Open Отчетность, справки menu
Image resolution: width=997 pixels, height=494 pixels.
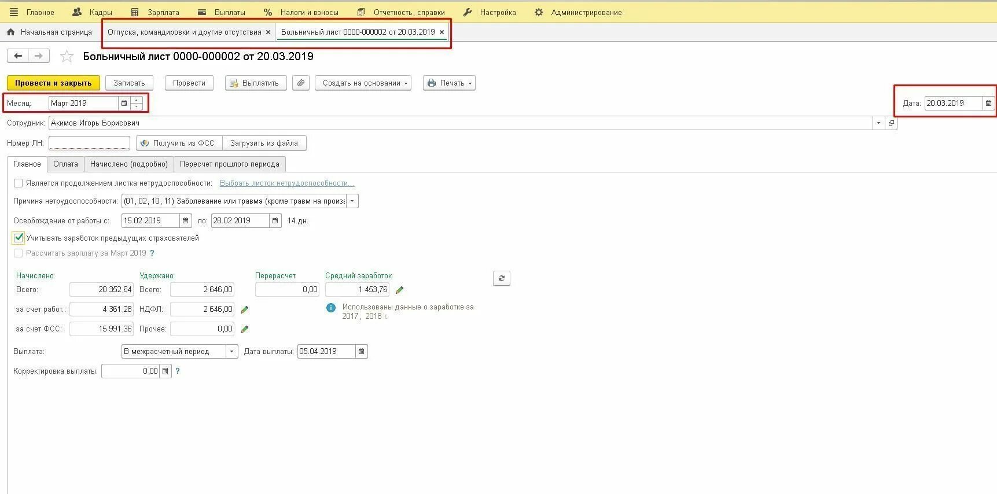click(x=401, y=12)
